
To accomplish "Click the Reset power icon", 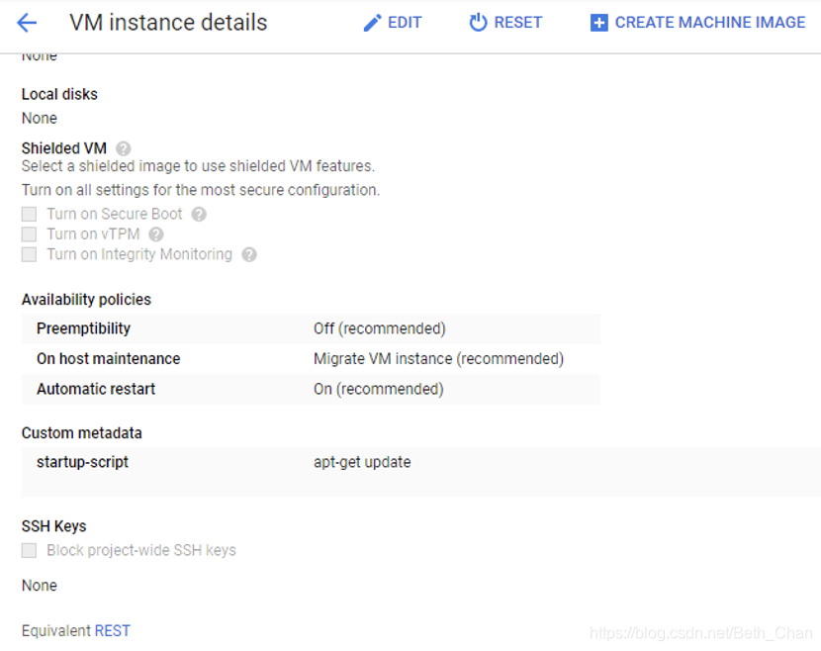I will click(478, 23).
